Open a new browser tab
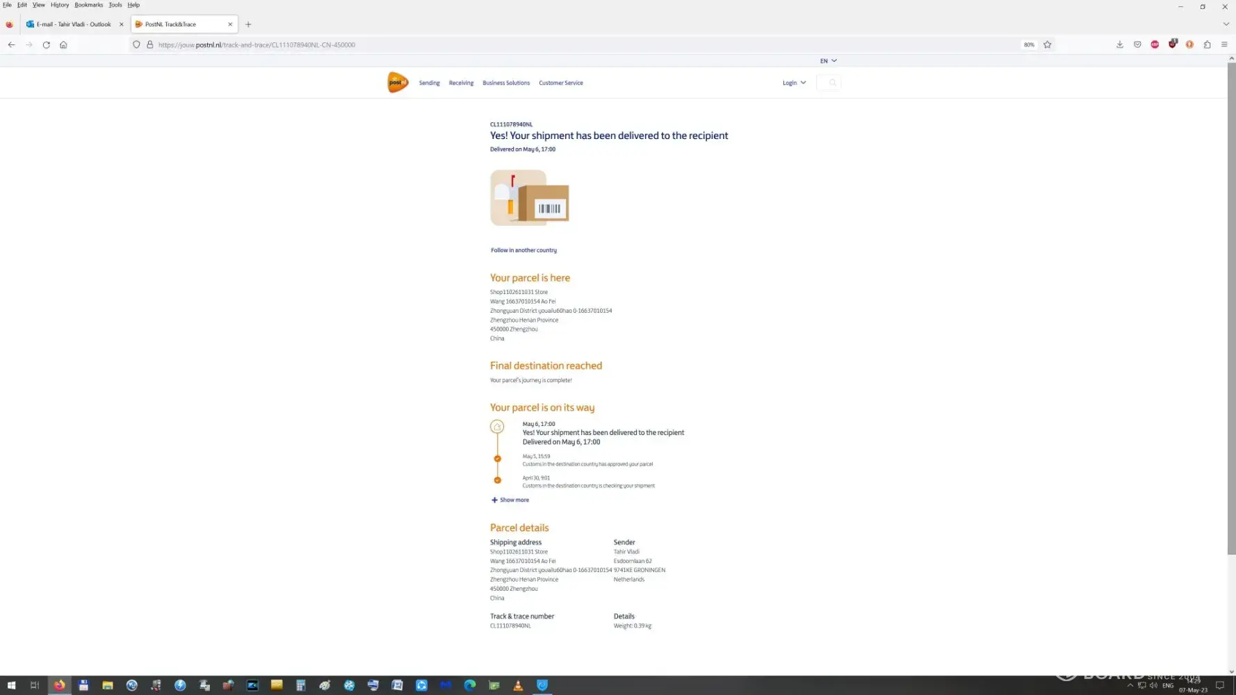The height and width of the screenshot is (695, 1236). pyautogui.click(x=248, y=24)
